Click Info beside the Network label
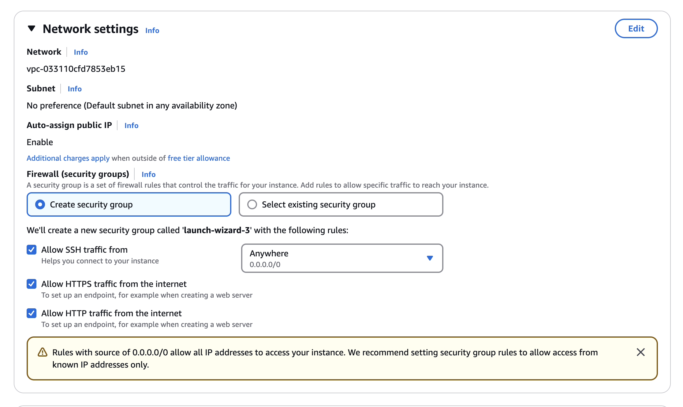Screen dimensions: 683x407 coord(80,52)
